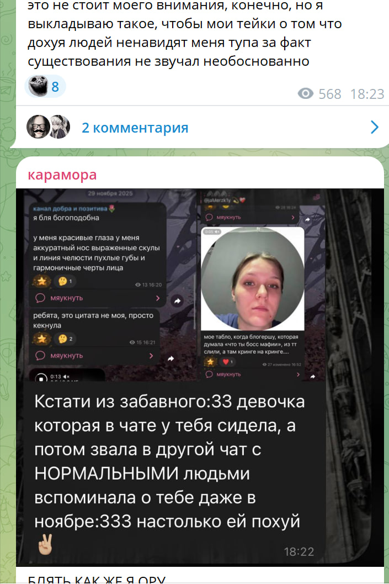Toggle the star reaction under "богоподобна" post
389x584 pixels.
point(41,281)
